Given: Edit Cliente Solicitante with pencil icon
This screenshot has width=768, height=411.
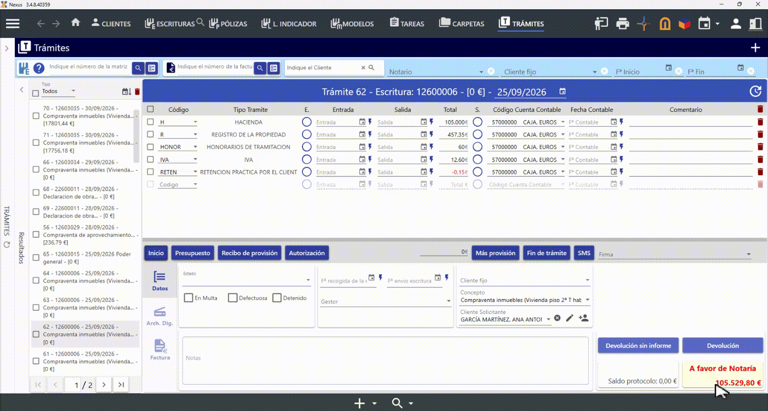Looking at the screenshot, I should [570, 318].
